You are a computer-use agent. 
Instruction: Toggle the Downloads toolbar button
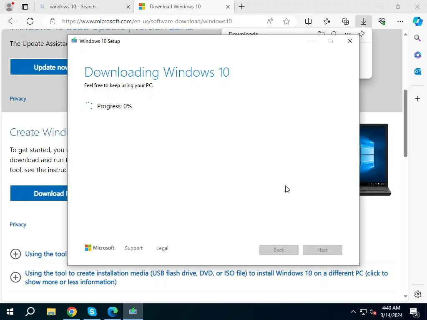click(364, 21)
